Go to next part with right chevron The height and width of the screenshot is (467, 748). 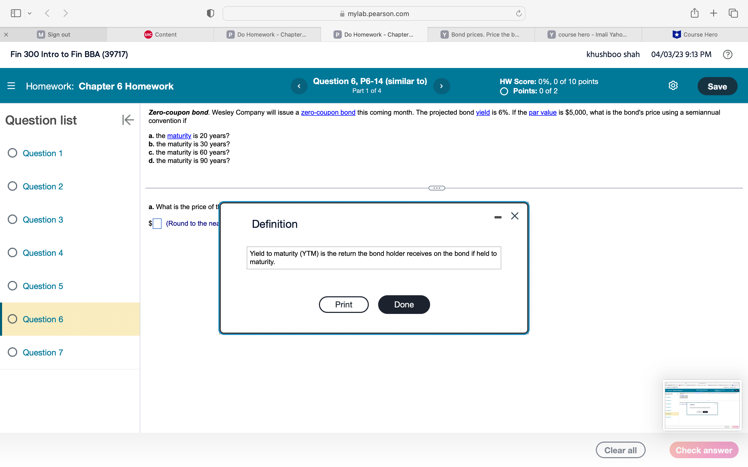tap(441, 86)
